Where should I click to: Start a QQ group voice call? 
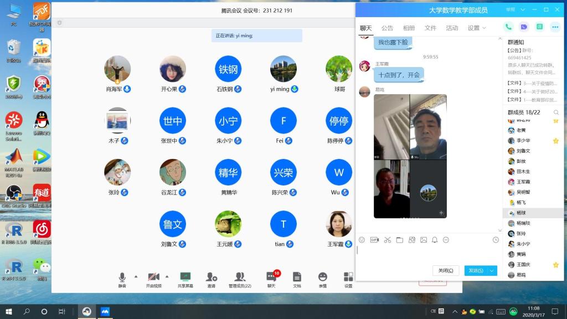point(508,27)
